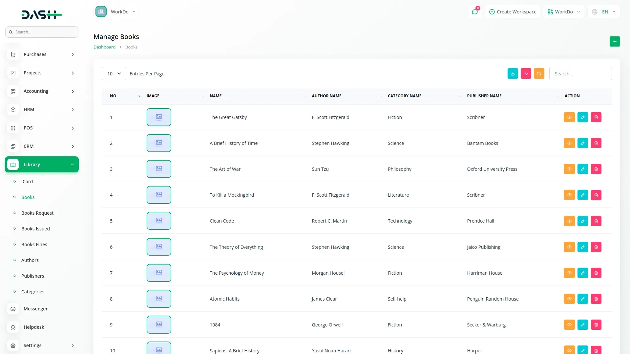Click the orange refresh reset icon

(x=539, y=74)
